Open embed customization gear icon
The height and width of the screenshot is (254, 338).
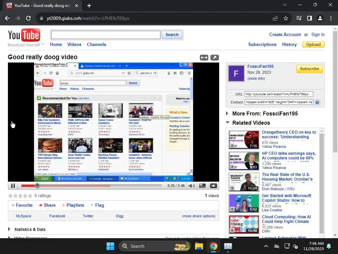pyautogui.click(x=317, y=102)
